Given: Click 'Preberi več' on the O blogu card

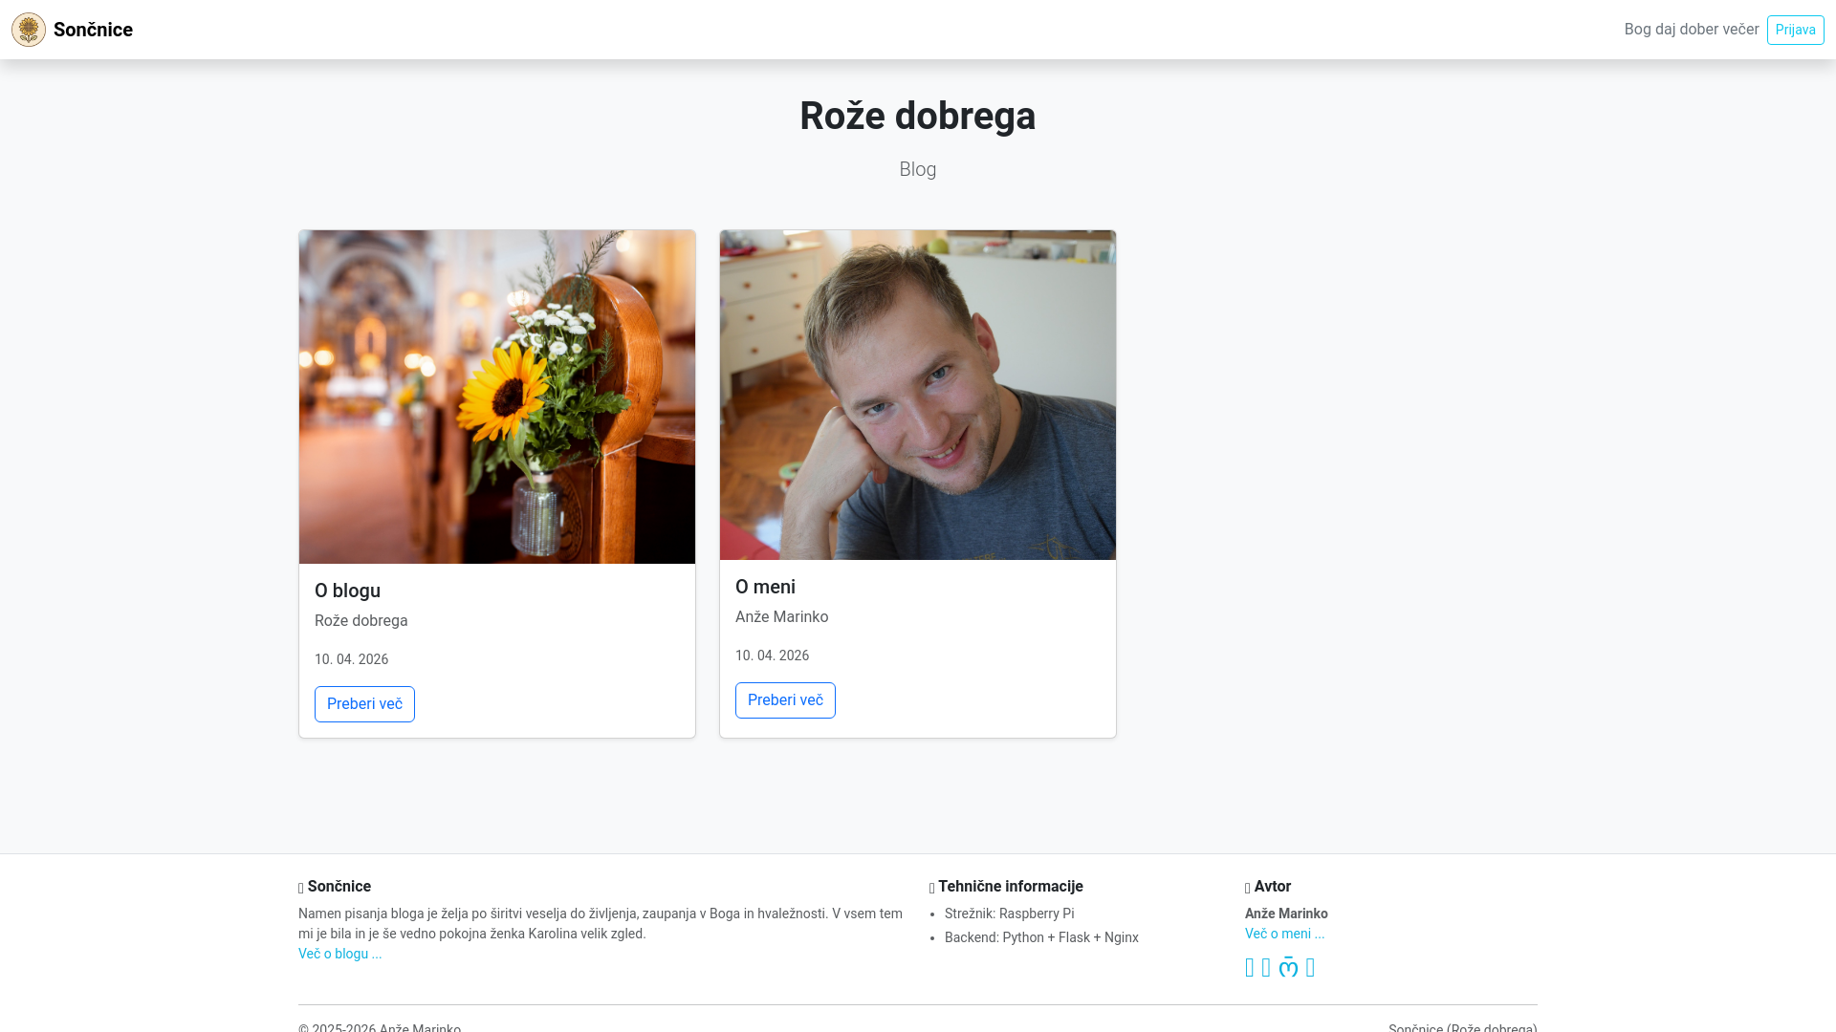Looking at the screenshot, I should pyautogui.click(x=364, y=704).
